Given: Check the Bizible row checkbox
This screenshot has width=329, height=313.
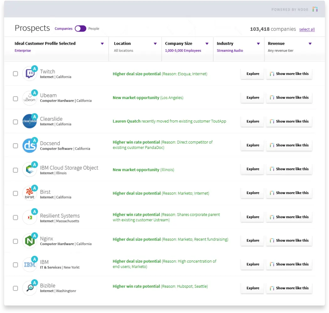Looking at the screenshot, I should 16,288.
